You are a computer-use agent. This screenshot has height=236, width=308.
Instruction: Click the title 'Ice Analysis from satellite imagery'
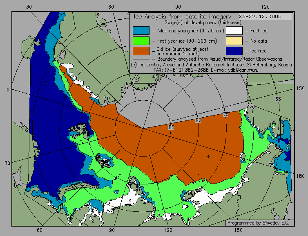click(x=183, y=16)
